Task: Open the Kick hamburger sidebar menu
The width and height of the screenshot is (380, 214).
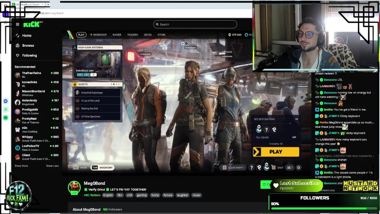Action: 18,24
